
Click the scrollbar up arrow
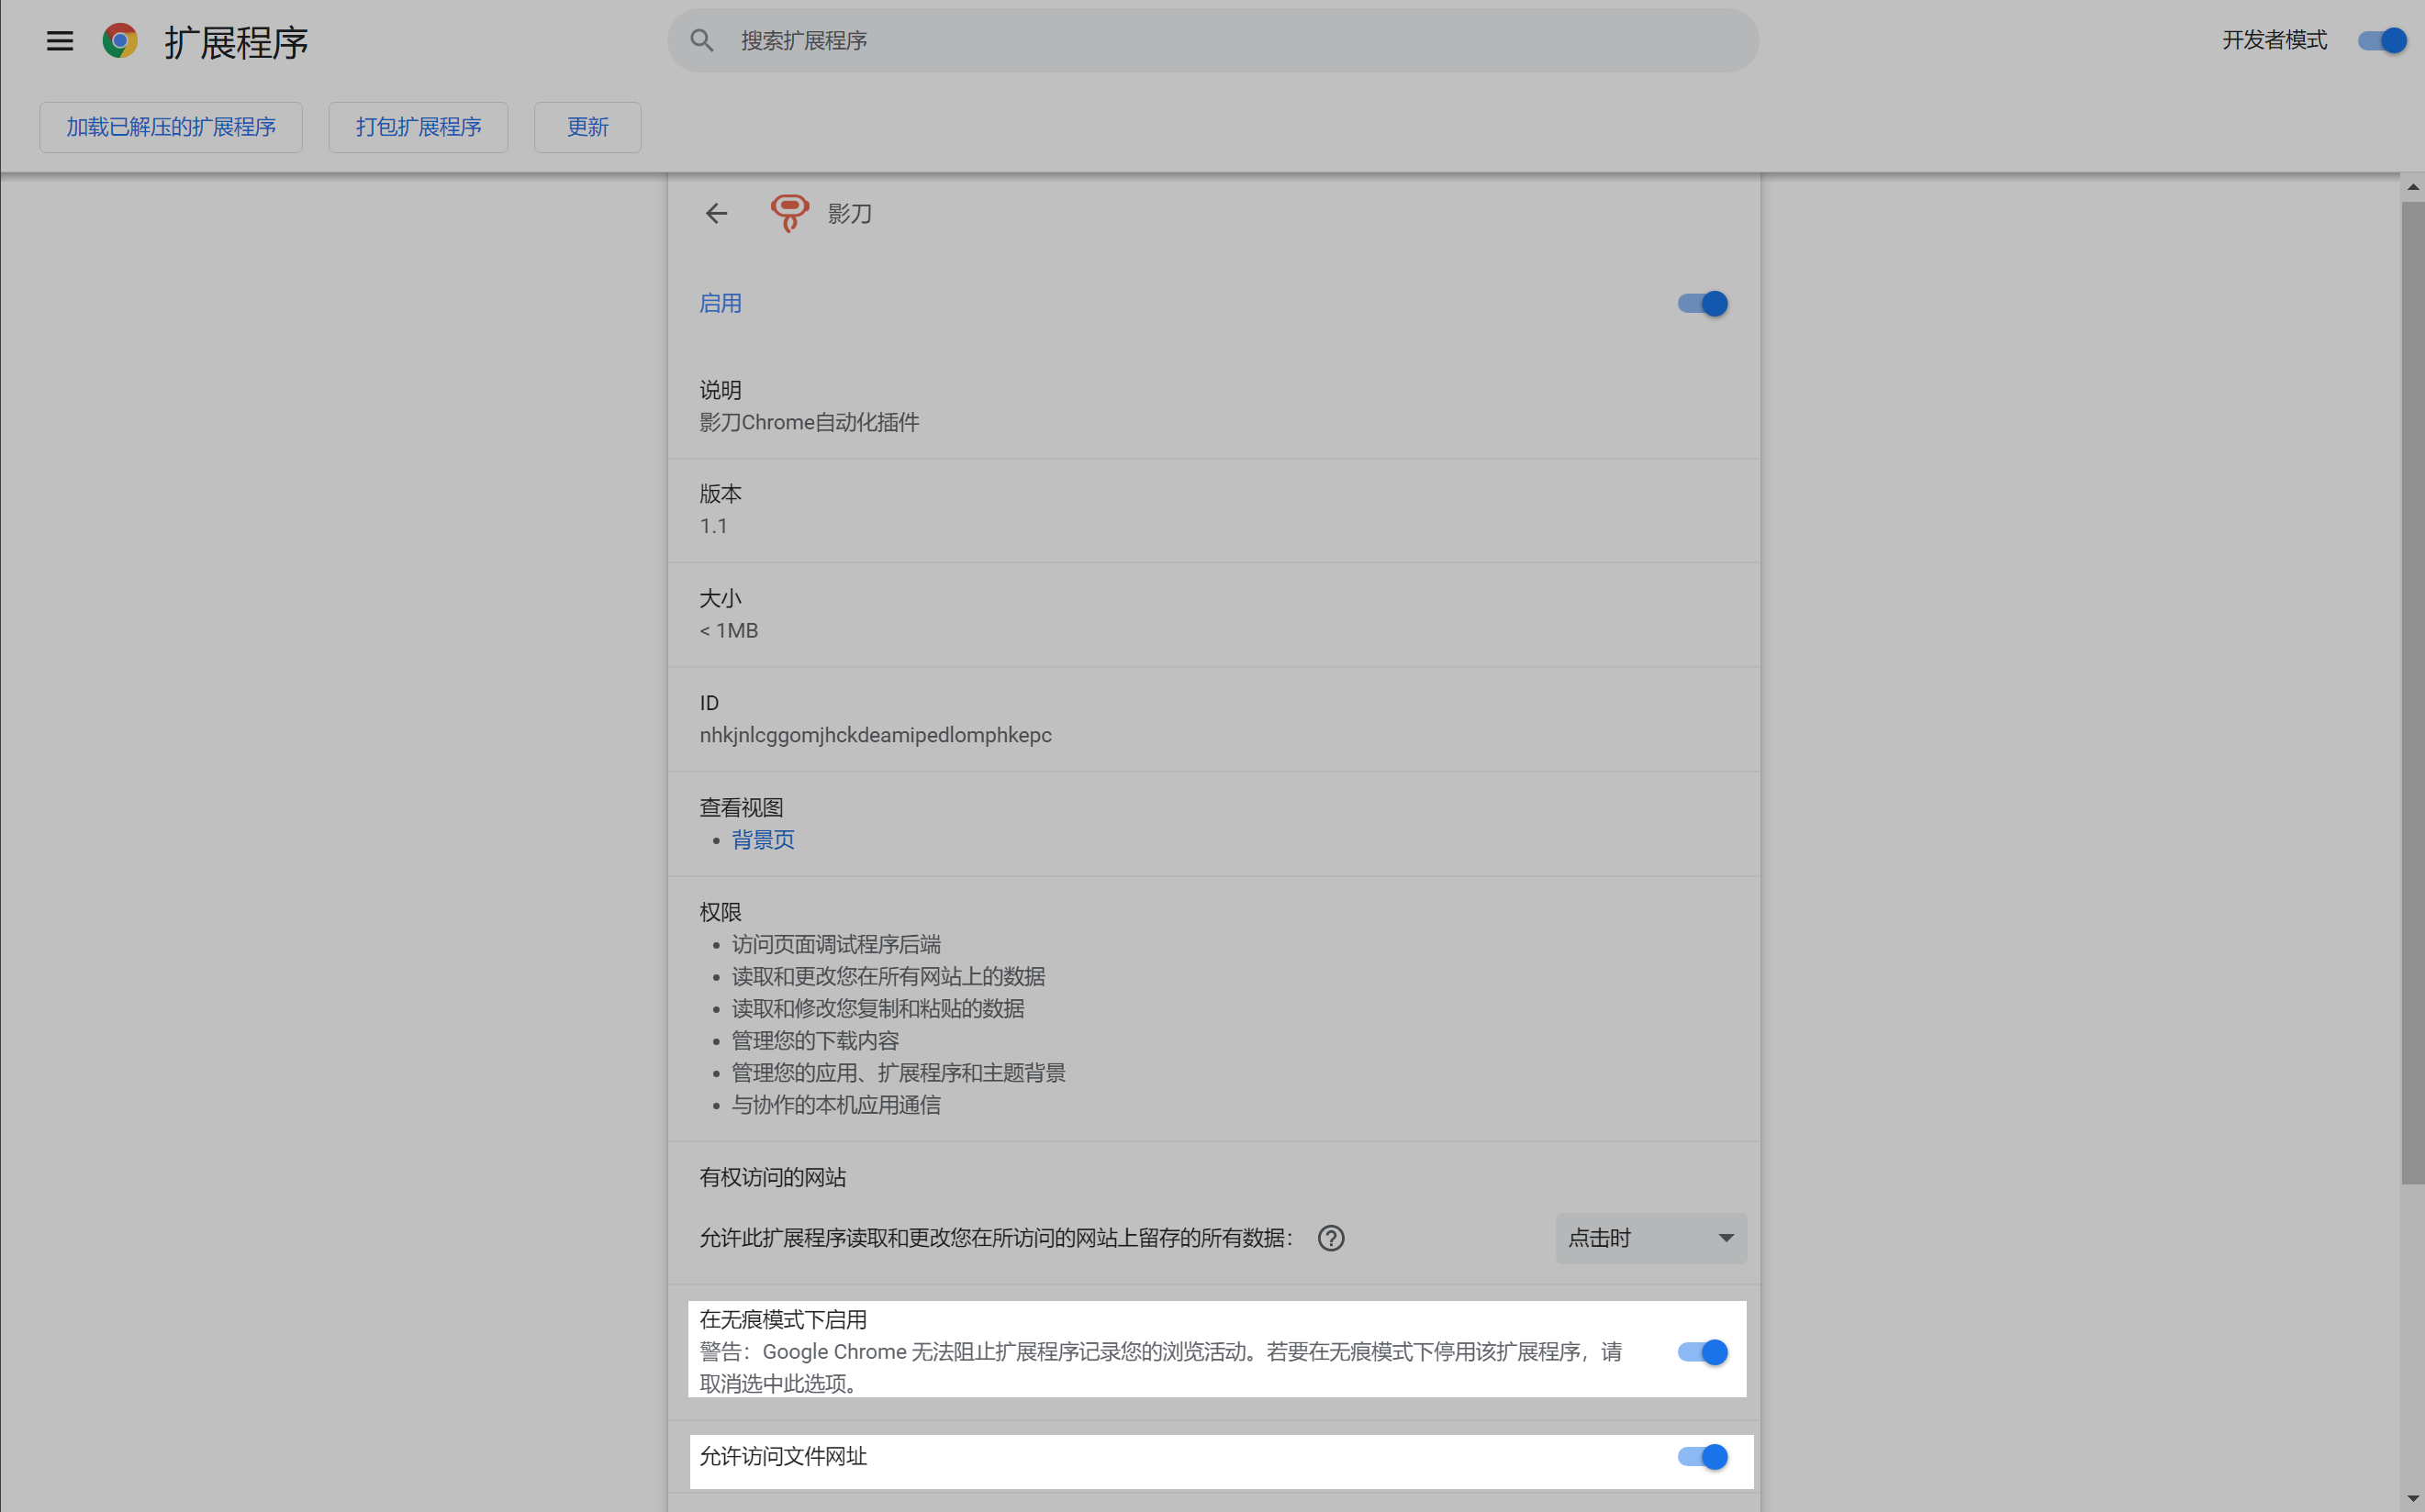[x=2412, y=187]
